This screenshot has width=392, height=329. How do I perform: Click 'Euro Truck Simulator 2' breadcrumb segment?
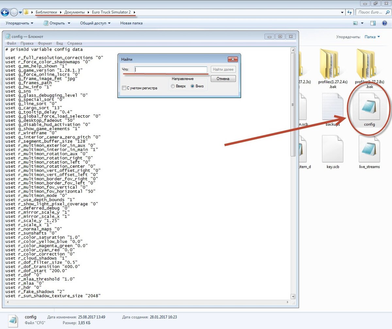point(111,12)
